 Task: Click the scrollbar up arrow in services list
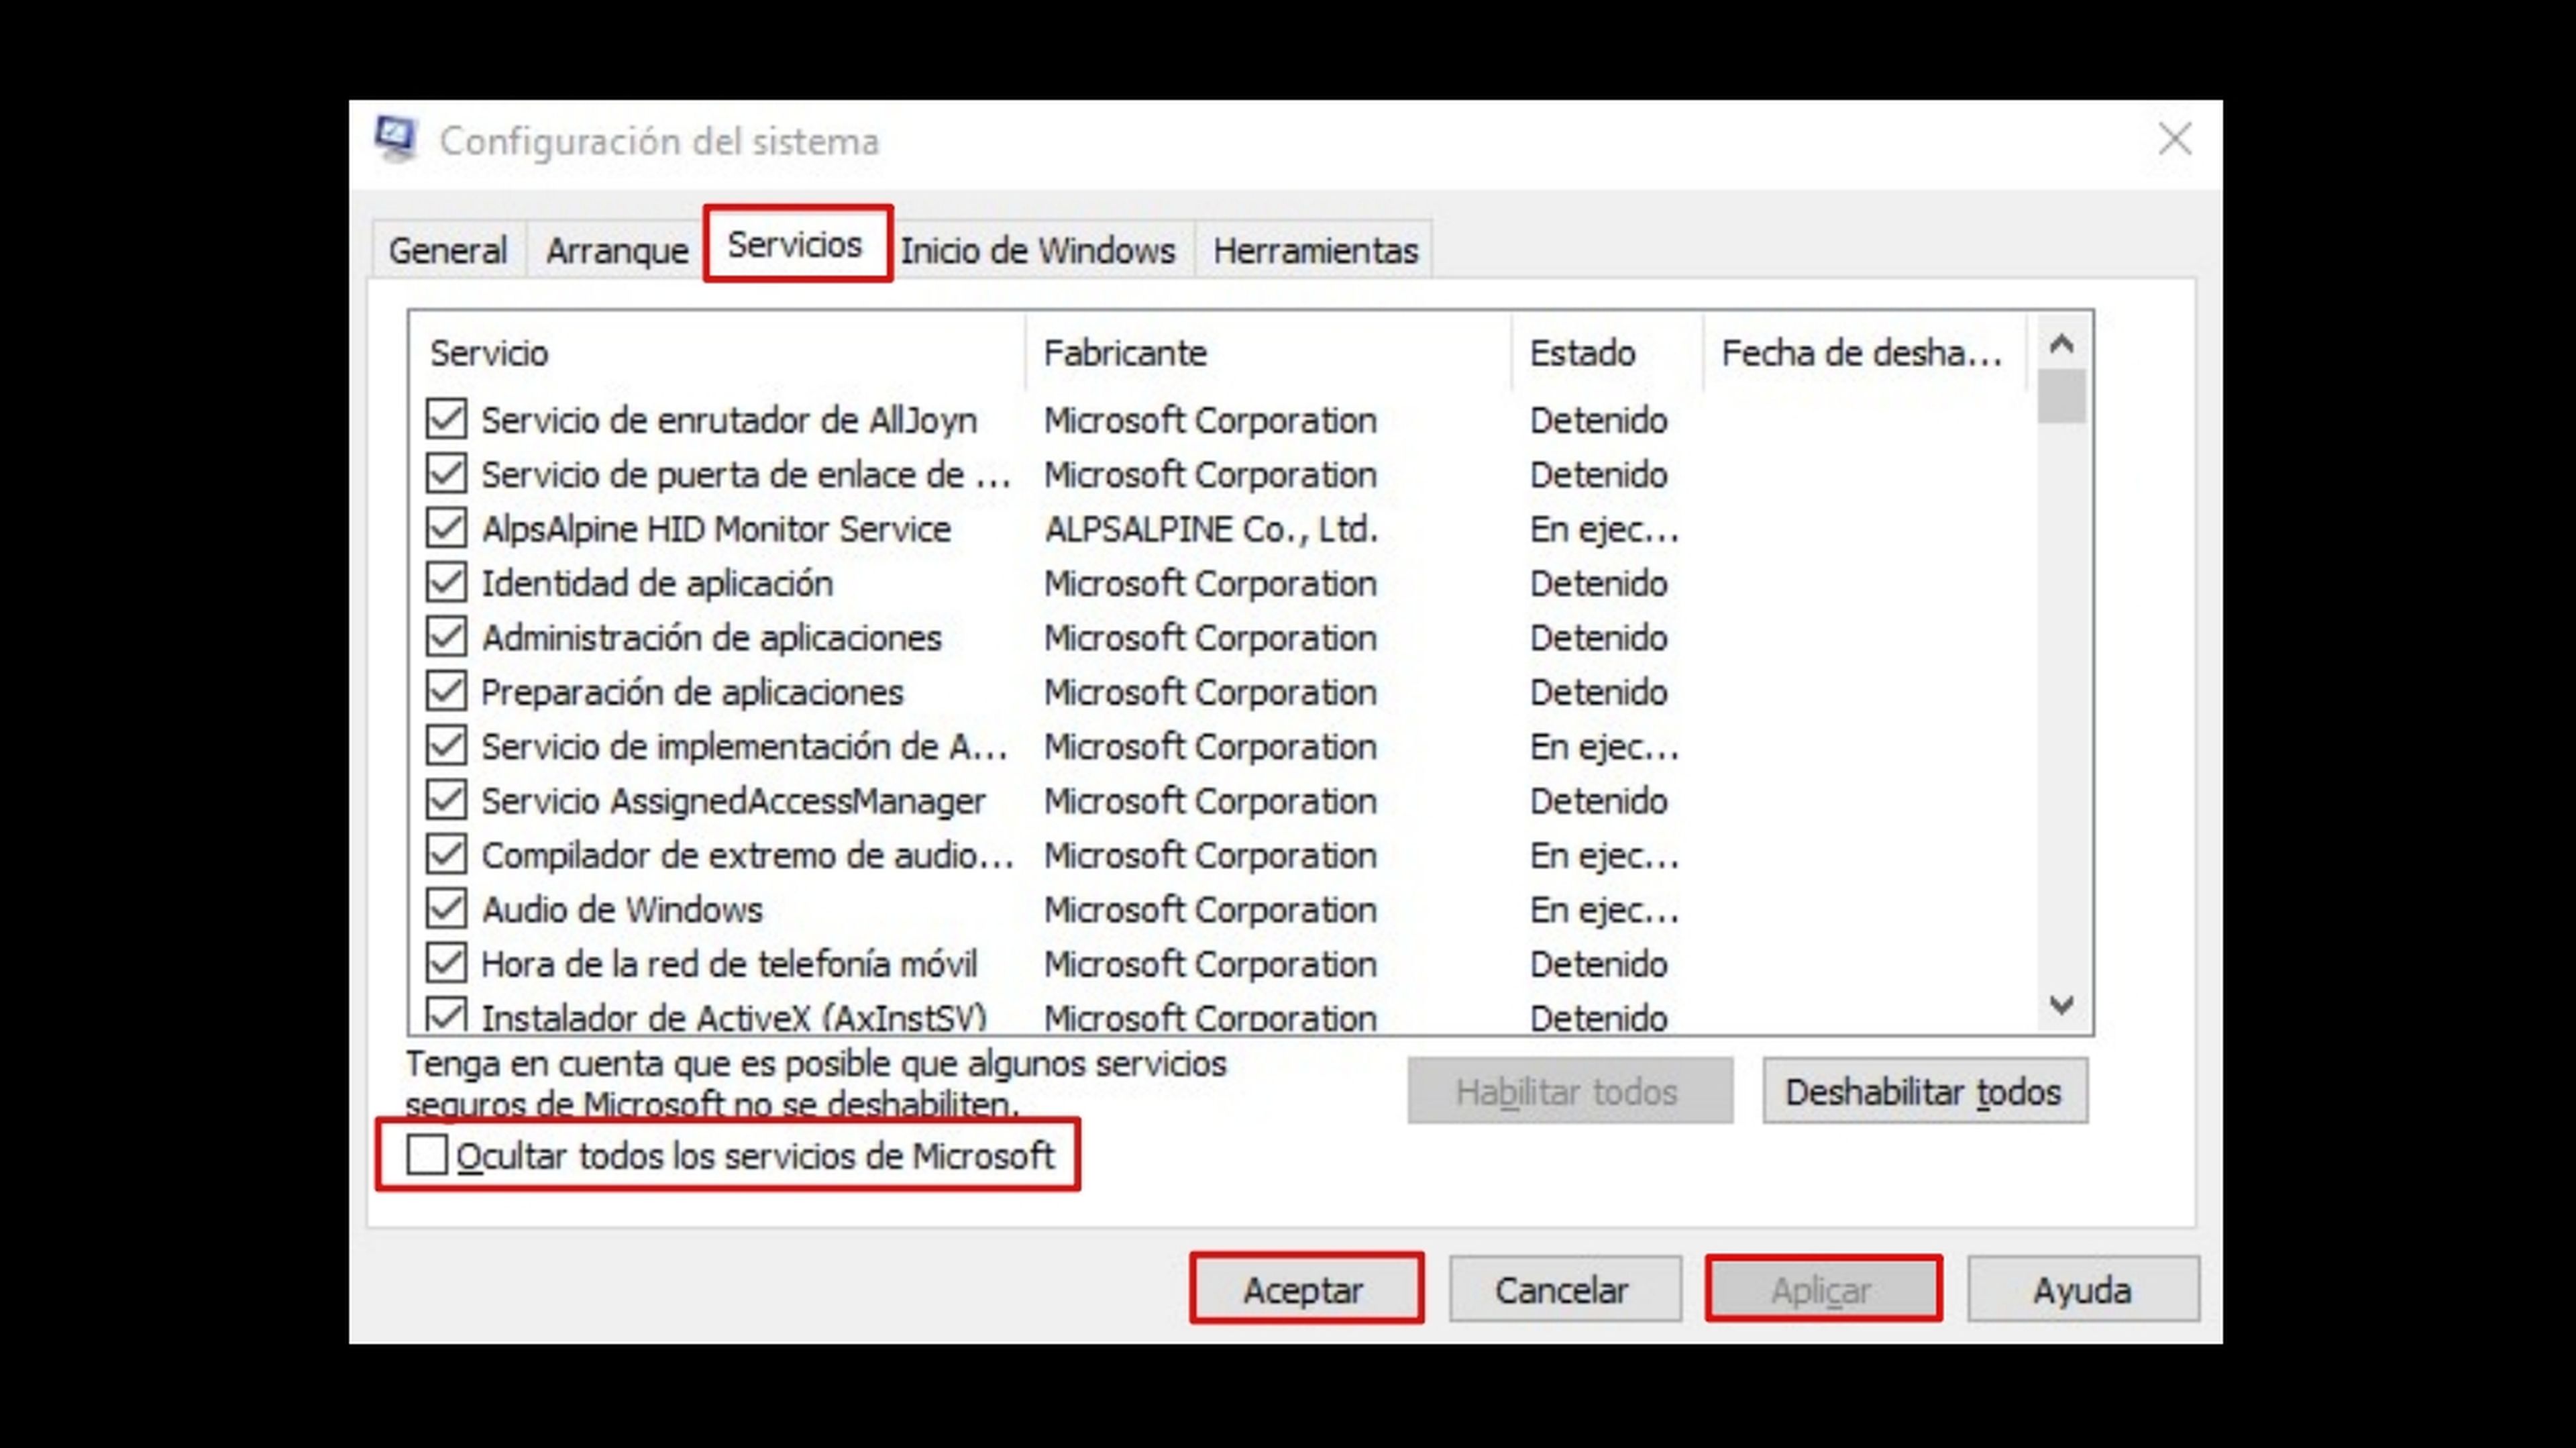[2061, 344]
